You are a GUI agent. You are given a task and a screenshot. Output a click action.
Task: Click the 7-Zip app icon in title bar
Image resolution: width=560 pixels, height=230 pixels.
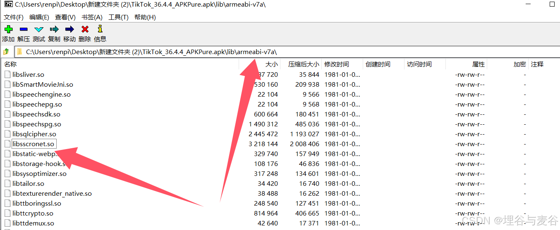(x=8, y=5)
